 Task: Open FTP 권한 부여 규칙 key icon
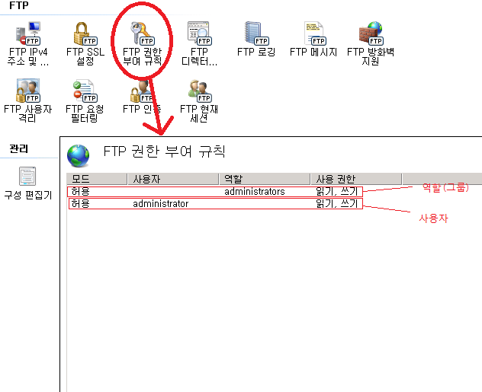[143, 33]
